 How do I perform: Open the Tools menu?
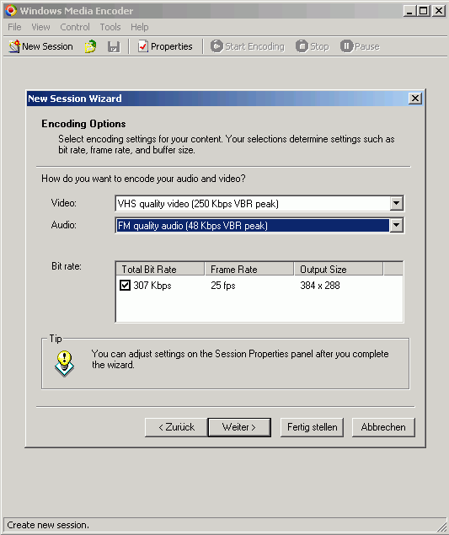coord(110,27)
